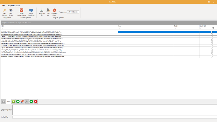Tick KULLANILDI checkbox for key starting xULz5
Image resolution: width=217 pixels, height=122 pixels.
(212, 45)
